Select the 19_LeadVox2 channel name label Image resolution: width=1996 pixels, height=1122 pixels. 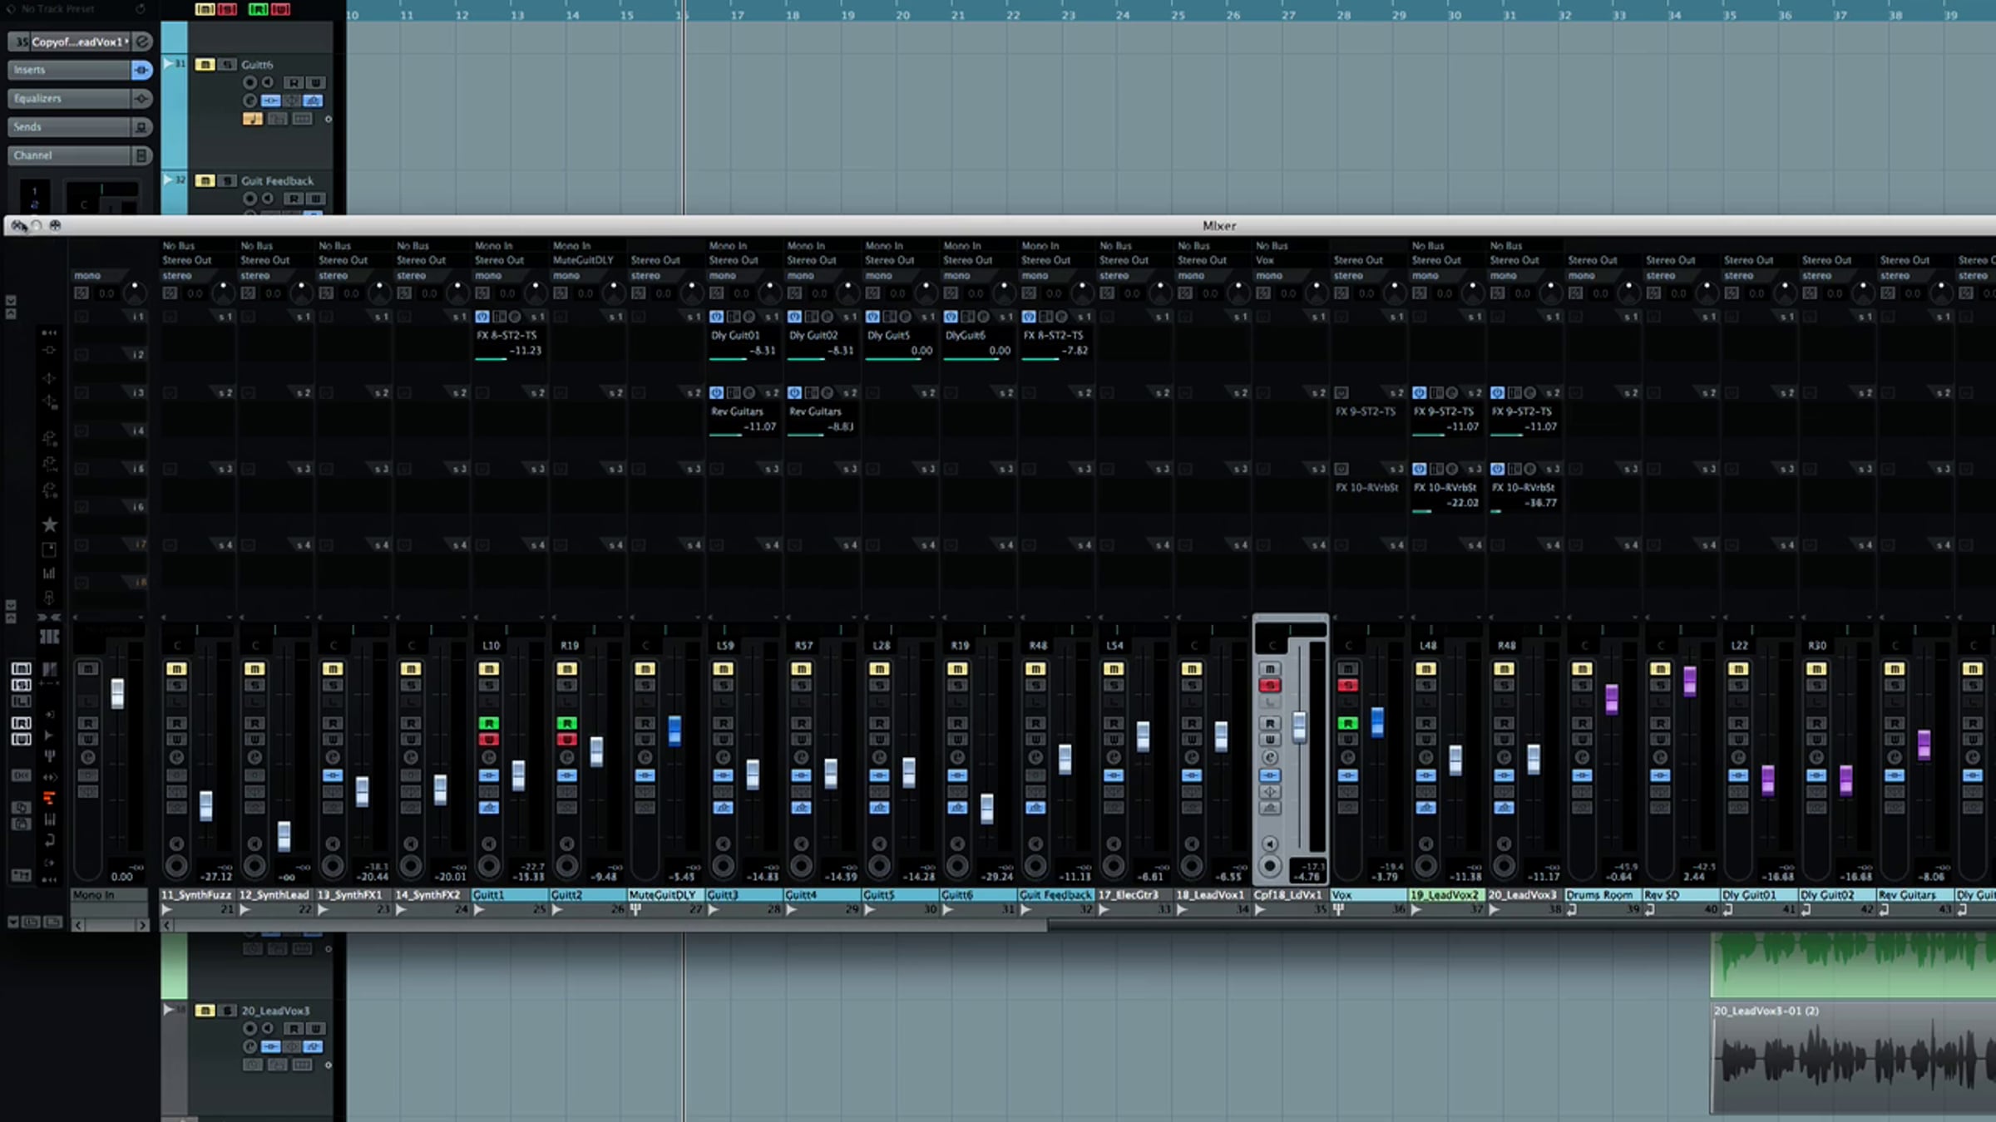click(x=1445, y=895)
